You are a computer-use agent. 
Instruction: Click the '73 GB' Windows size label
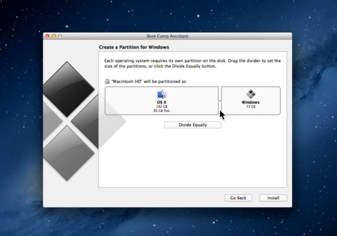[x=250, y=107]
